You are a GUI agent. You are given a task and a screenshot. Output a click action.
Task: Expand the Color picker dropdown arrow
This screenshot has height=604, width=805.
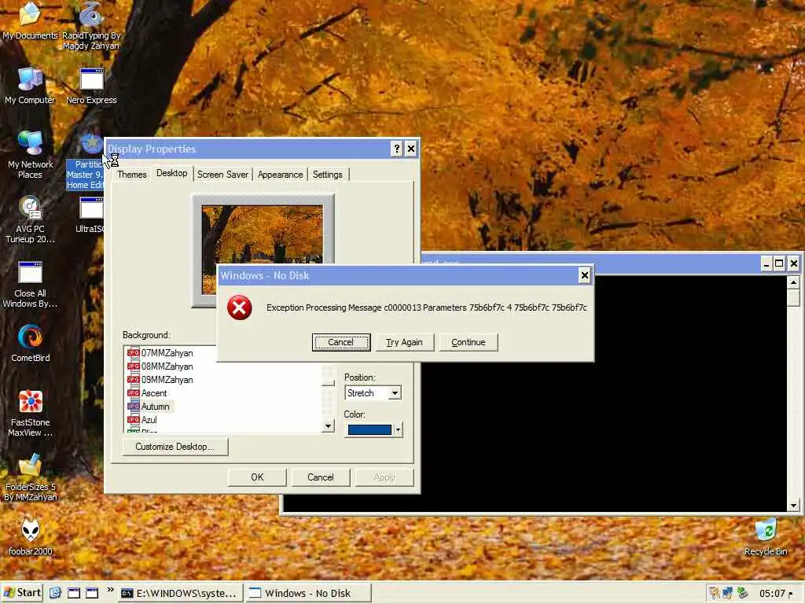pyautogui.click(x=398, y=429)
